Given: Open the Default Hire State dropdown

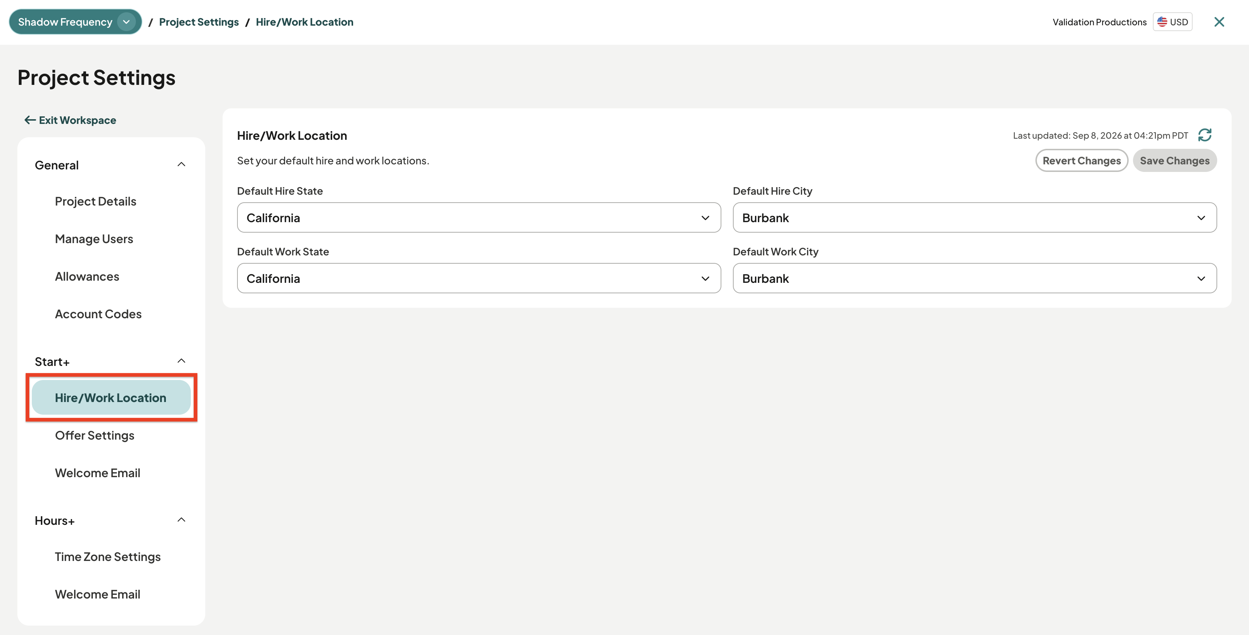Looking at the screenshot, I should point(479,218).
